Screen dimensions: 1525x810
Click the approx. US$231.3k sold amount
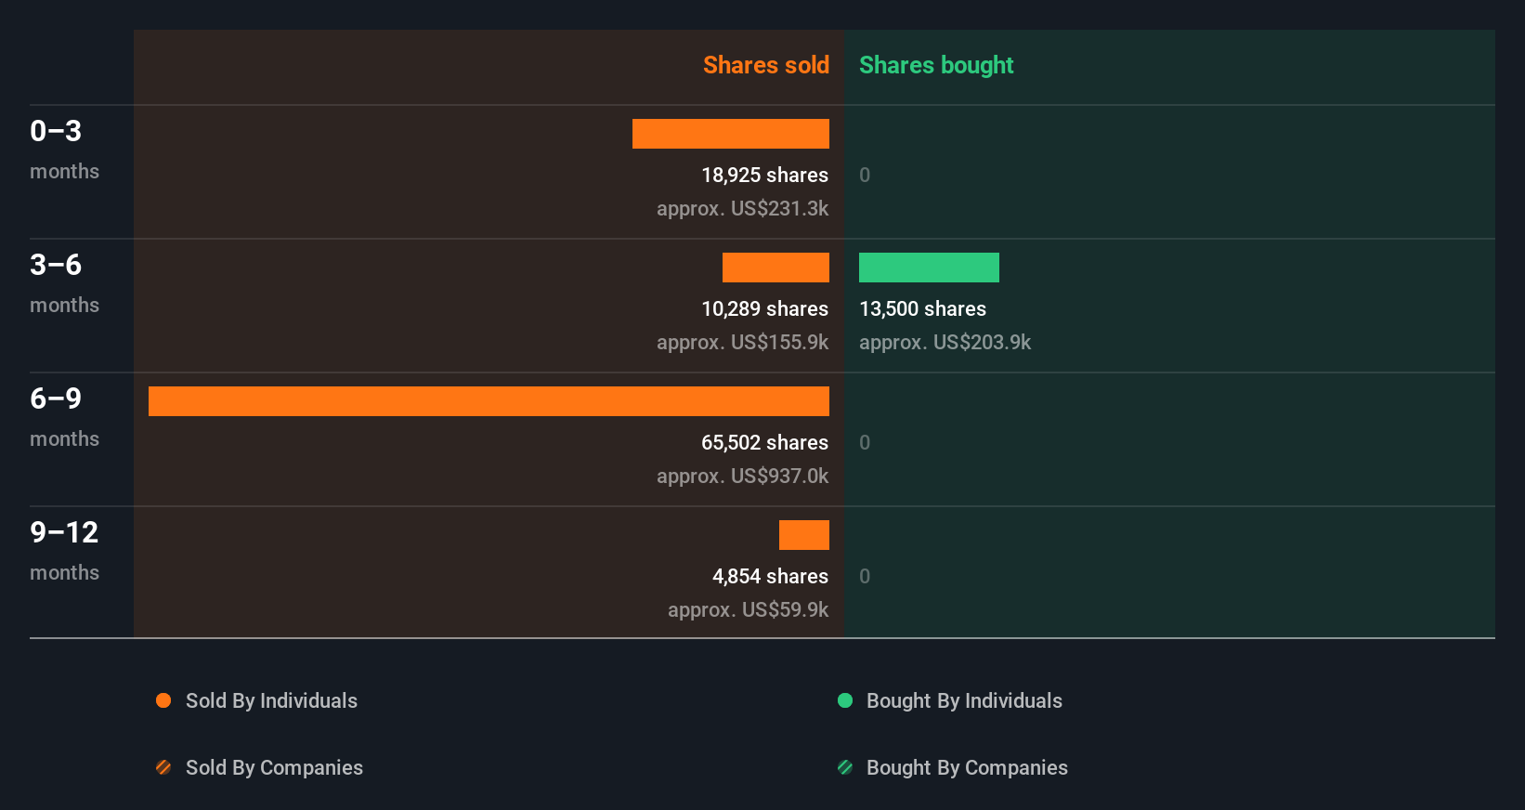point(742,208)
